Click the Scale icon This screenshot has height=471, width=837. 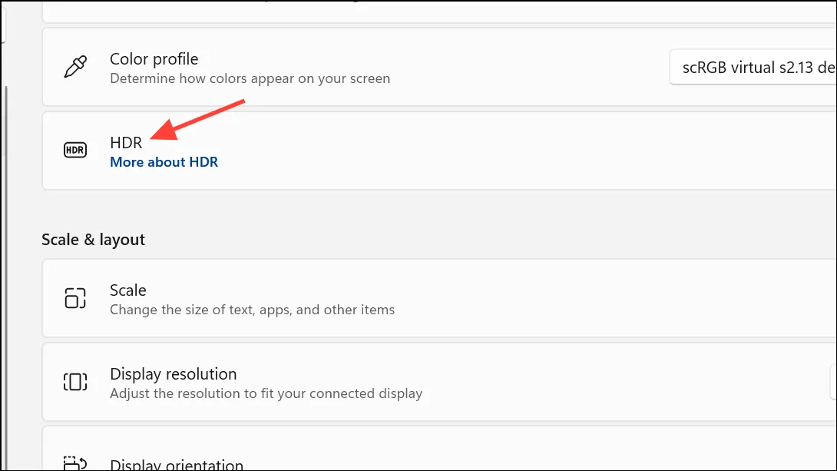[x=75, y=298]
